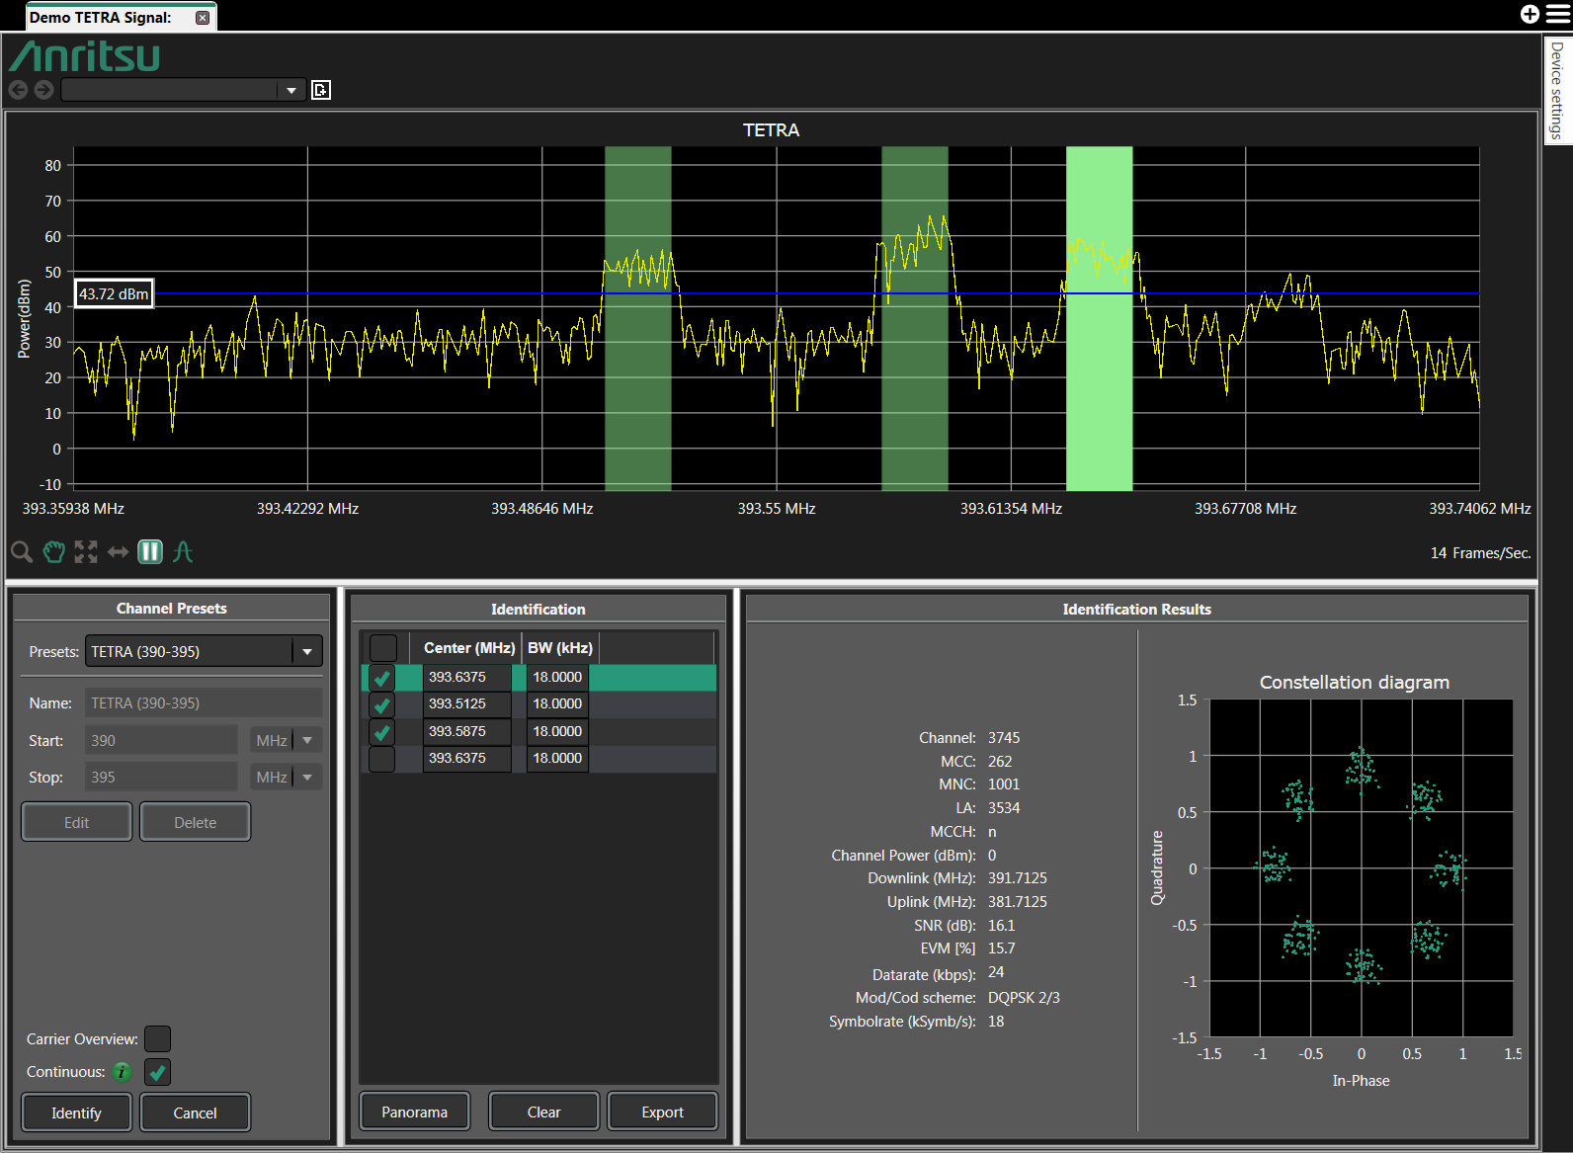Screen dimensions: 1573x1153
Task: Enable the Carrier Overview checkbox
Action: (x=157, y=1038)
